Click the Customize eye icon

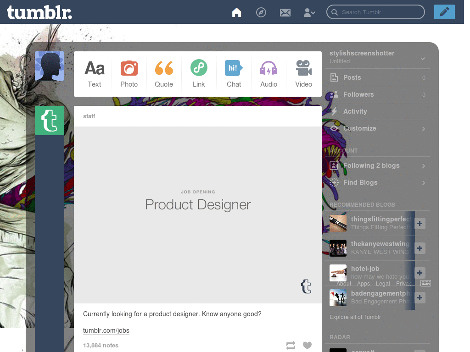pos(334,128)
